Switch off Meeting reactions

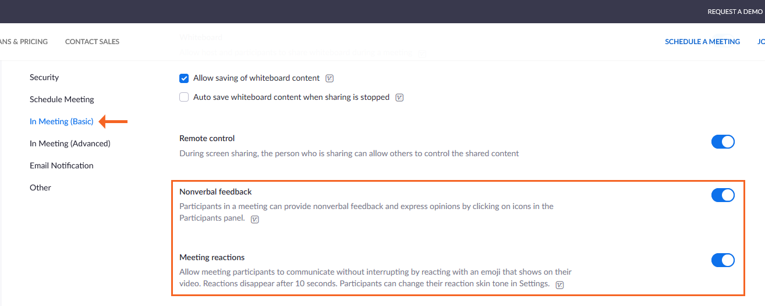(x=722, y=260)
